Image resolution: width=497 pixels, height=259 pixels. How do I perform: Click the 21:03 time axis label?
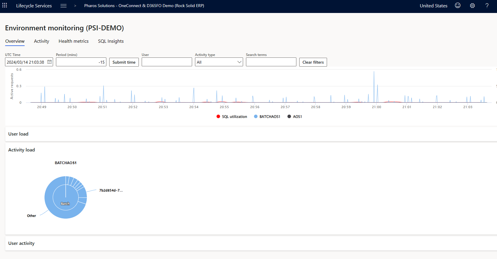[x=468, y=107]
